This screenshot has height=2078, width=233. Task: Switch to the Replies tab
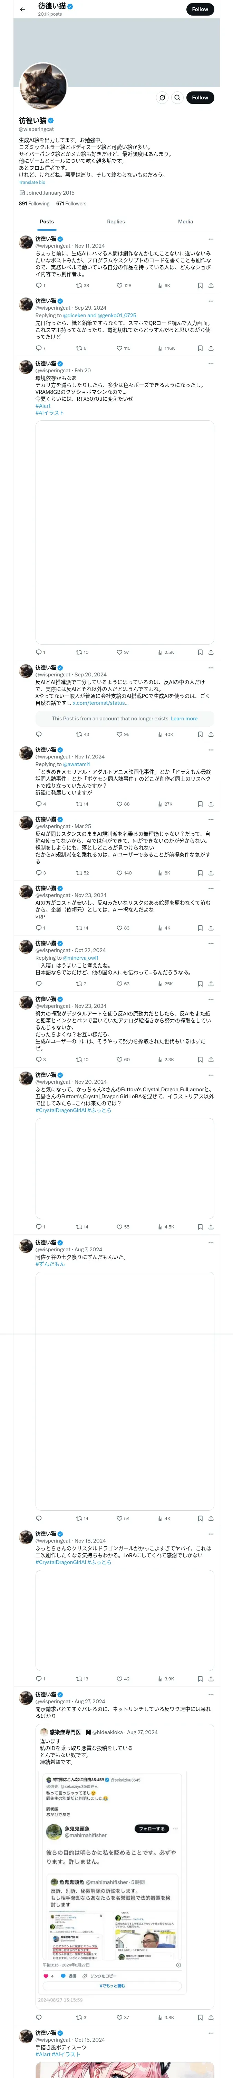point(116,221)
